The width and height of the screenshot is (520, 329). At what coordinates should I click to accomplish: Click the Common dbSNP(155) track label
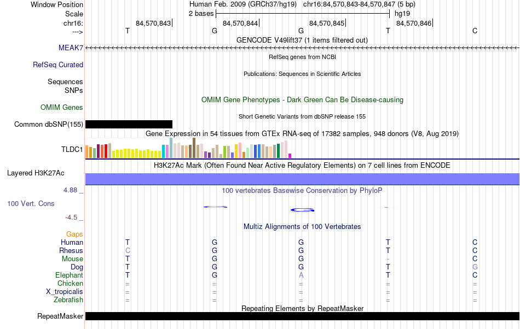[x=48, y=124]
